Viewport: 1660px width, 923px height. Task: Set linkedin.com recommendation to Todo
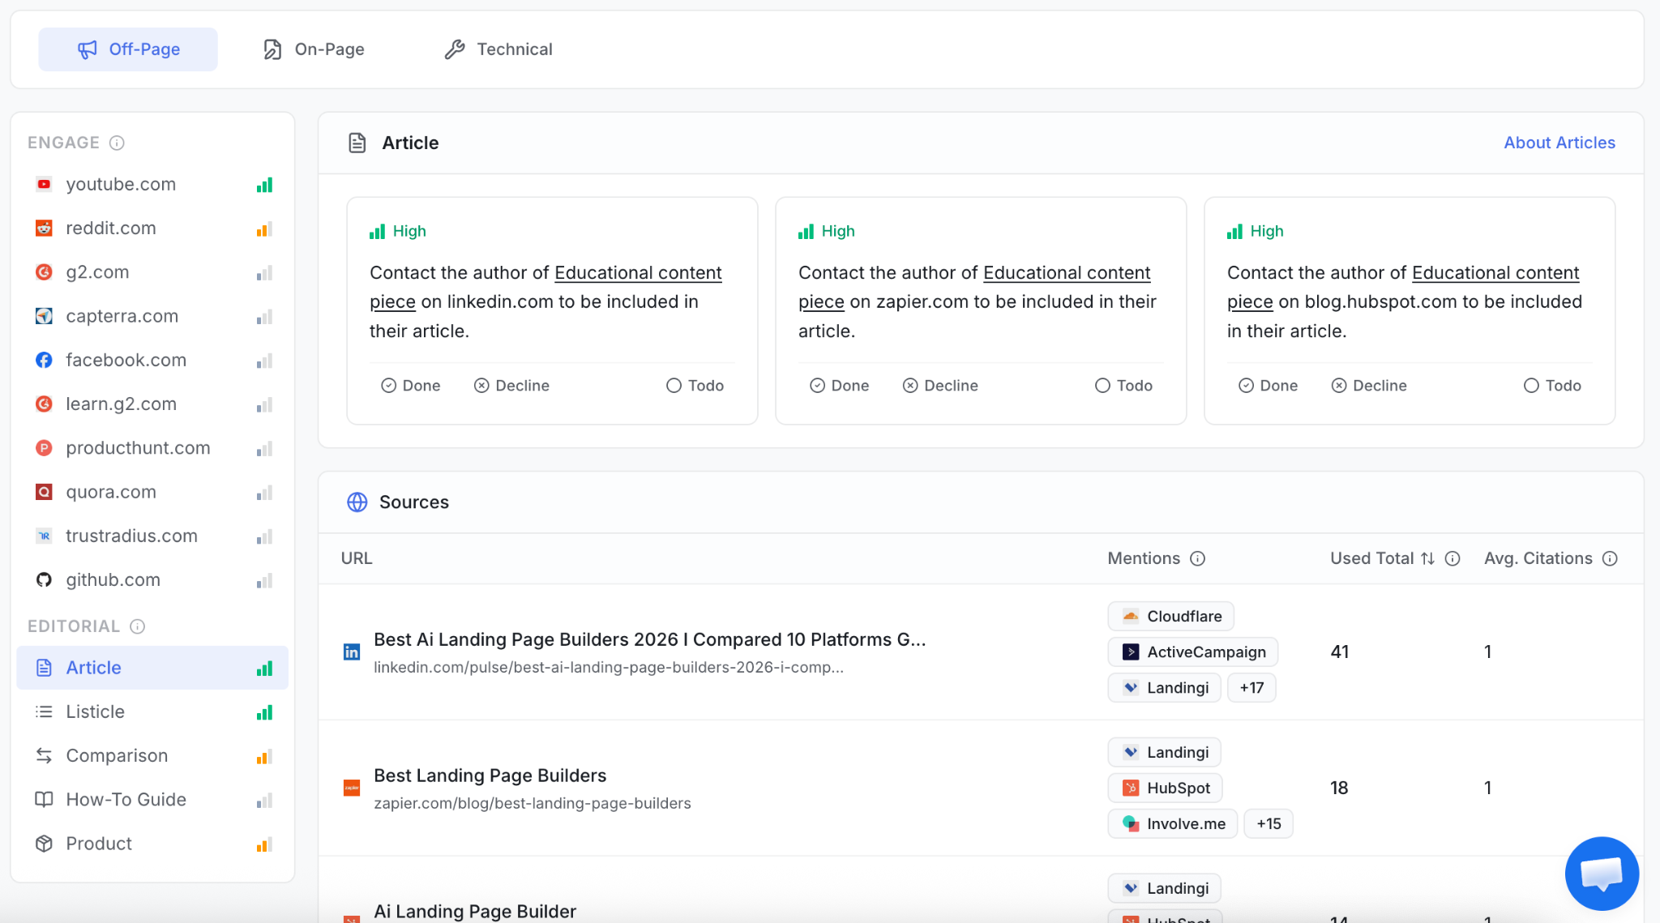(x=695, y=386)
